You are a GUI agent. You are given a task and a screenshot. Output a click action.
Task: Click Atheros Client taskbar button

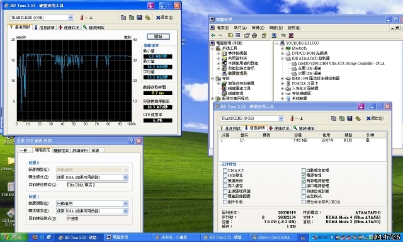273,238
